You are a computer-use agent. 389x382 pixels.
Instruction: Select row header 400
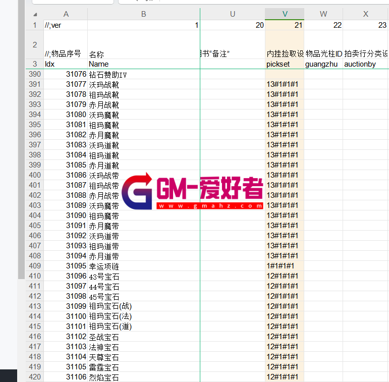[x=35, y=175]
